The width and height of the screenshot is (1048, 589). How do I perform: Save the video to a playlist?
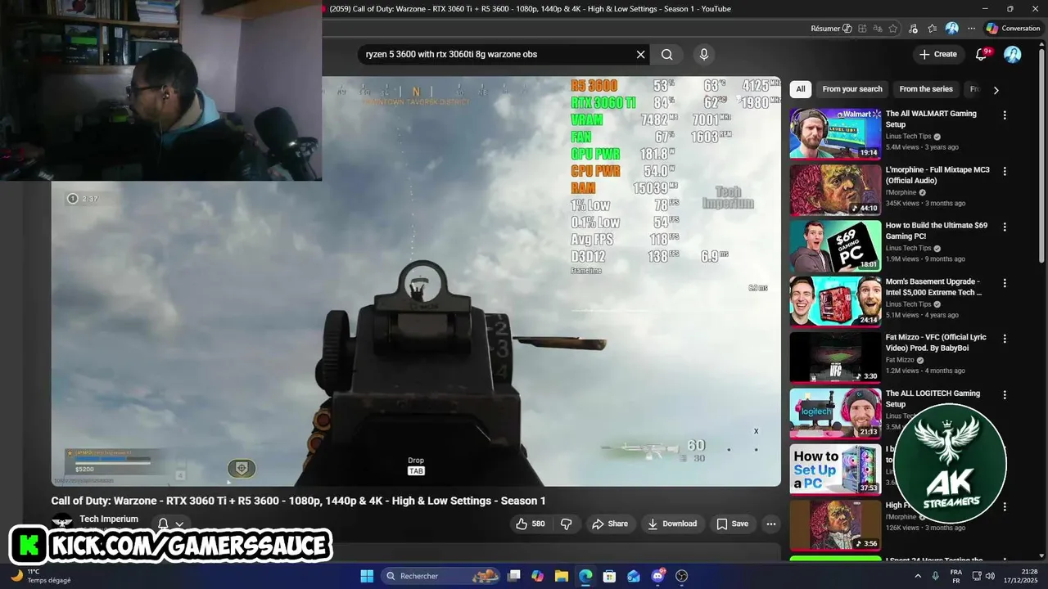point(732,524)
